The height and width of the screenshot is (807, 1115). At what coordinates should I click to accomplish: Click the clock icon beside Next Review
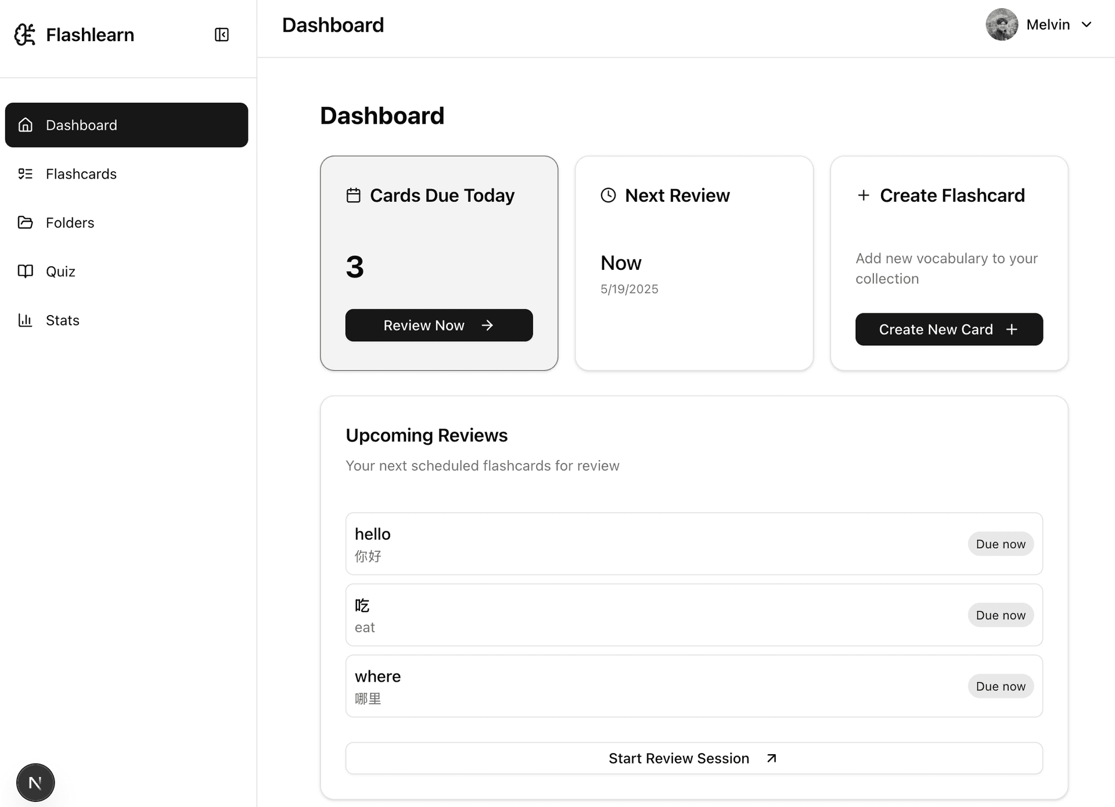(608, 196)
